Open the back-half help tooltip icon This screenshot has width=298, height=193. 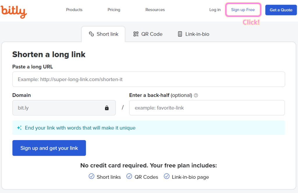click(x=196, y=95)
